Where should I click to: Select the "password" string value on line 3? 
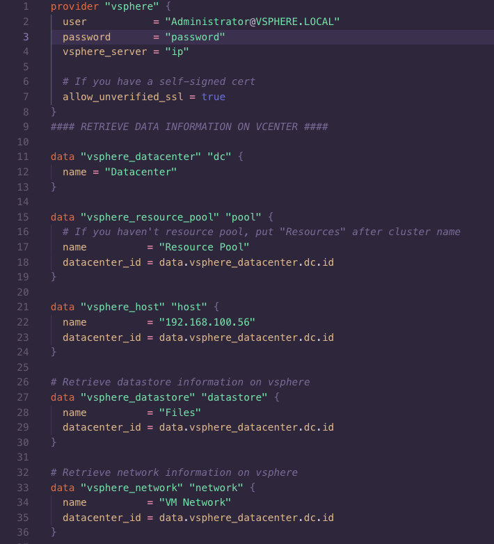[195, 37]
